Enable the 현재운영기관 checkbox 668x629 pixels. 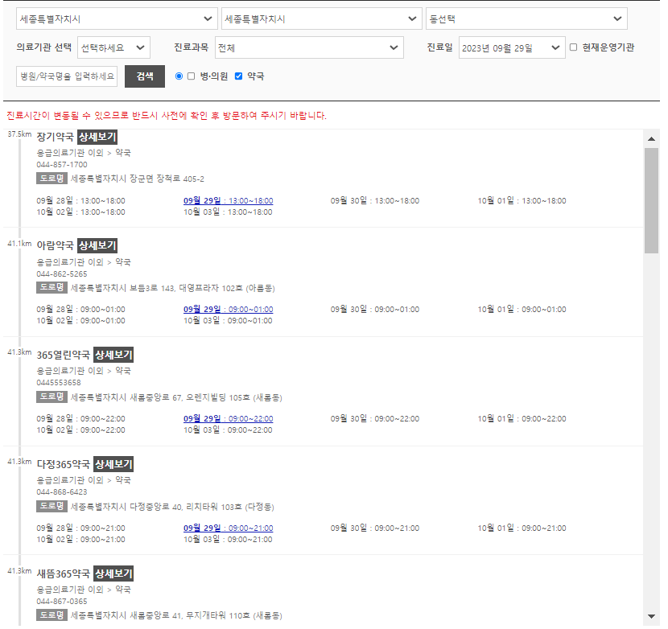pyautogui.click(x=573, y=47)
